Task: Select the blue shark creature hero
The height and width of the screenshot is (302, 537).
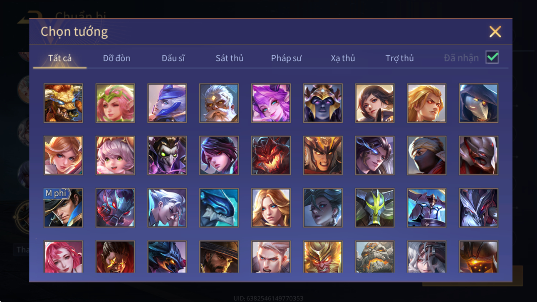Action: coord(219,208)
